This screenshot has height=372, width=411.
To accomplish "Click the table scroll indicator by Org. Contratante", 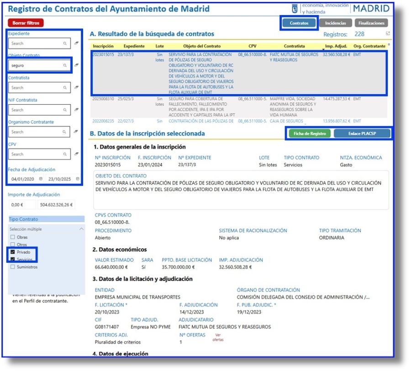I will [x=389, y=45].
